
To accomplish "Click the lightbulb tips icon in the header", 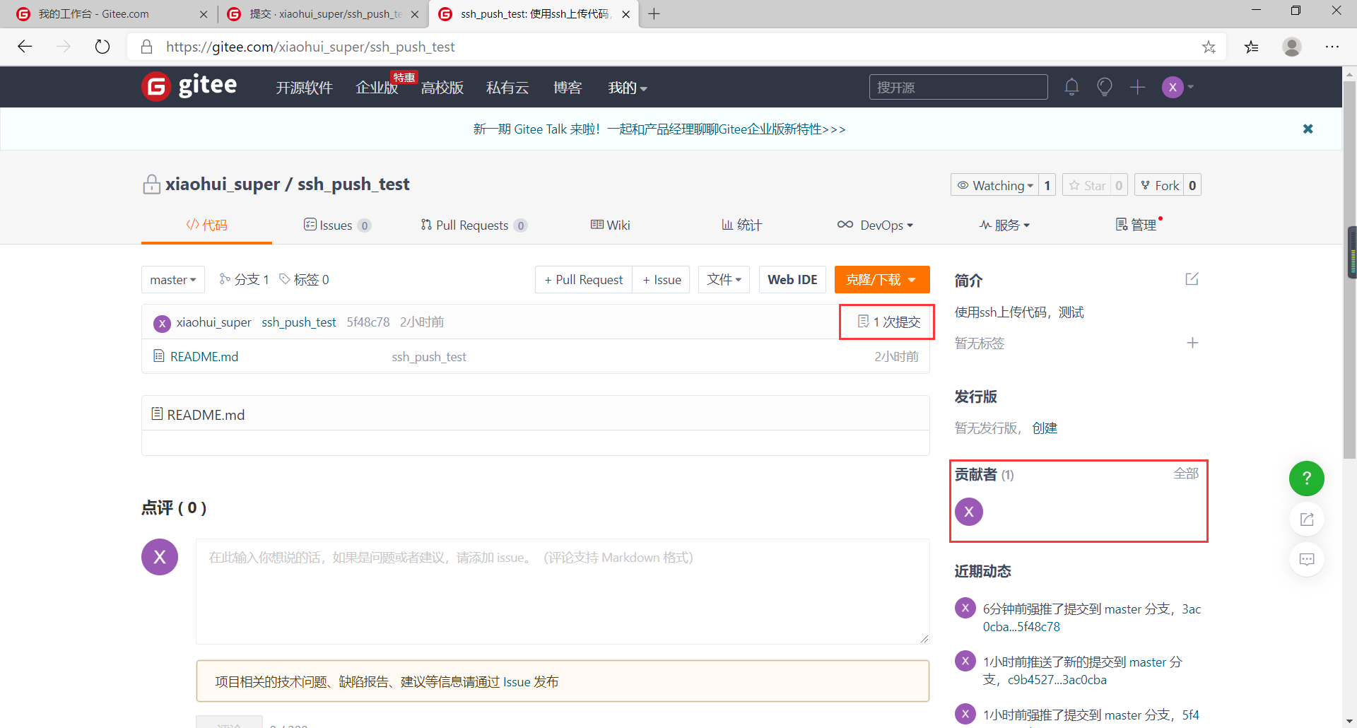I will point(1104,87).
